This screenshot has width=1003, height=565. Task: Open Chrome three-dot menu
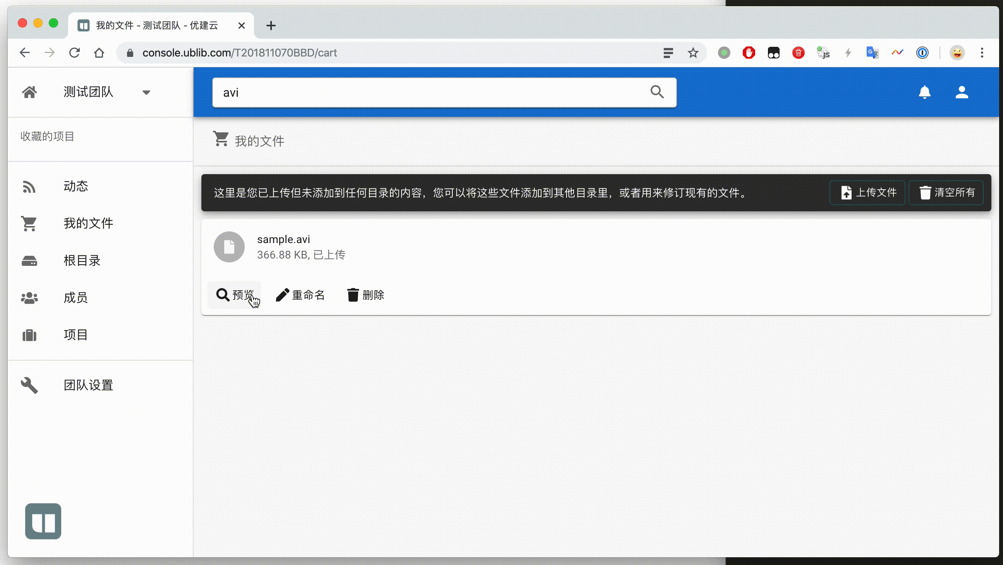[x=982, y=53]
